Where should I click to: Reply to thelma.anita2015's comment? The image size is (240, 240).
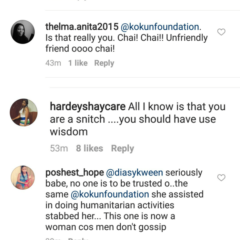click(x=104, y=63)
